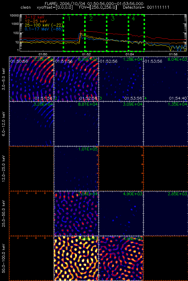Screen dimensions: 188x281
Task: Click the 01:50 time axis tick label
Action: 43,54
